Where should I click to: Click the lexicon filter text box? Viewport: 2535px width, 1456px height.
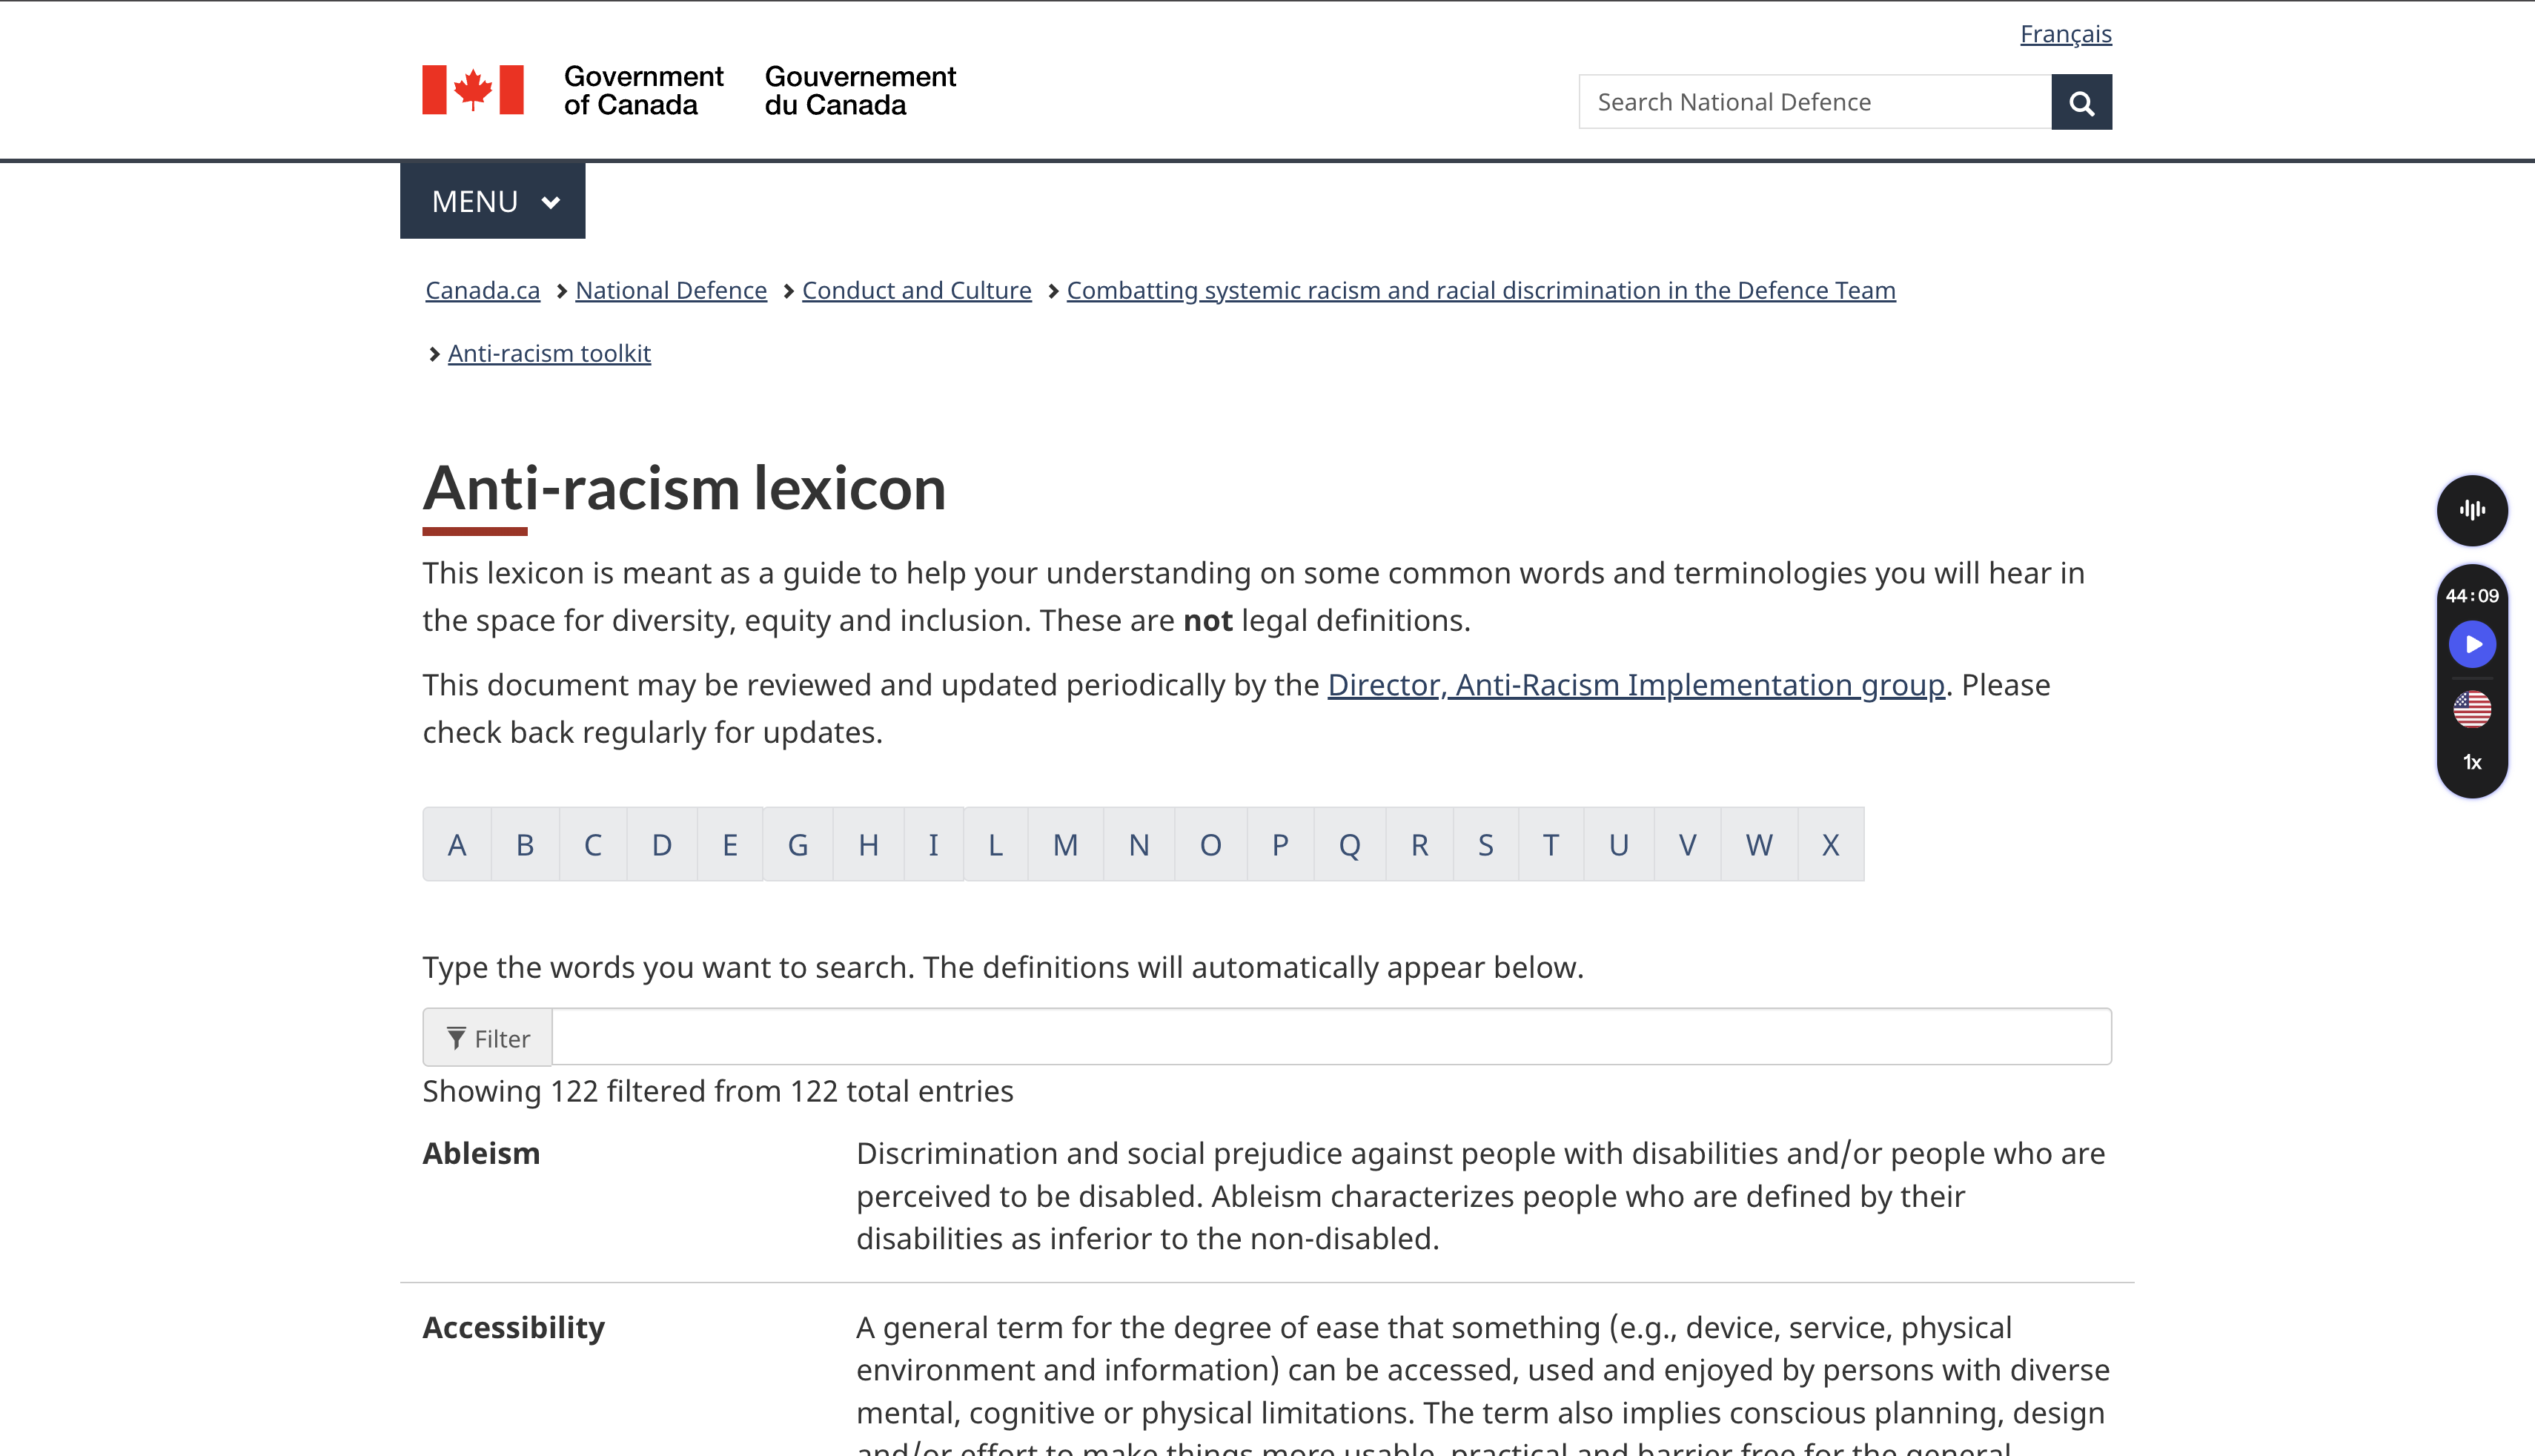pyautogui.click(x=1331, y=1037)
